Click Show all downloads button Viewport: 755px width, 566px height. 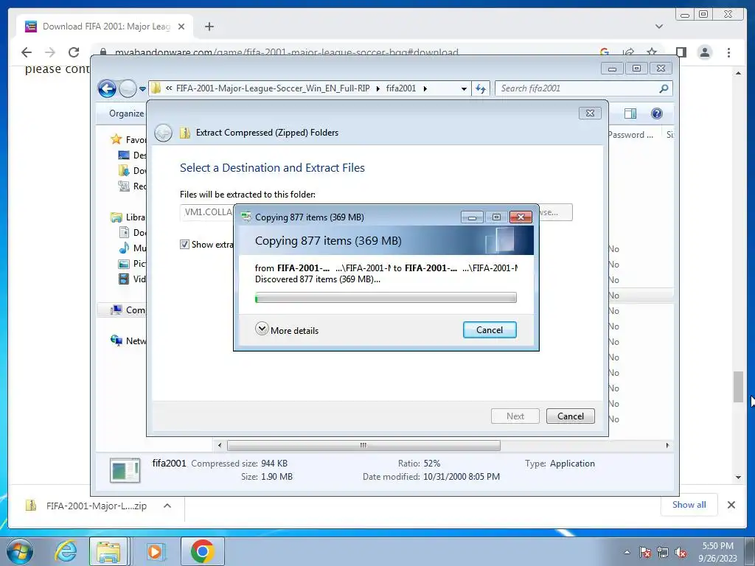click(x=689, y=505)
